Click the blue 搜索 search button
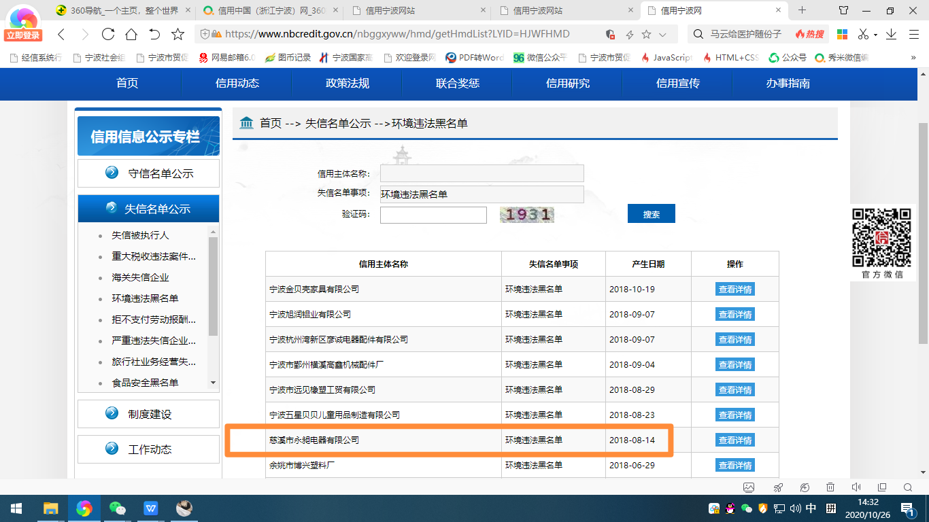The image size is (929, 522). point(652,213)
